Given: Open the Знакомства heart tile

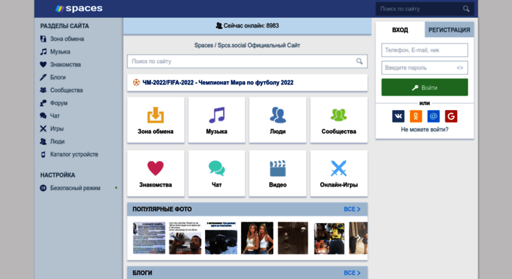Looking at the screenshot, I should [x=156, y=168].
